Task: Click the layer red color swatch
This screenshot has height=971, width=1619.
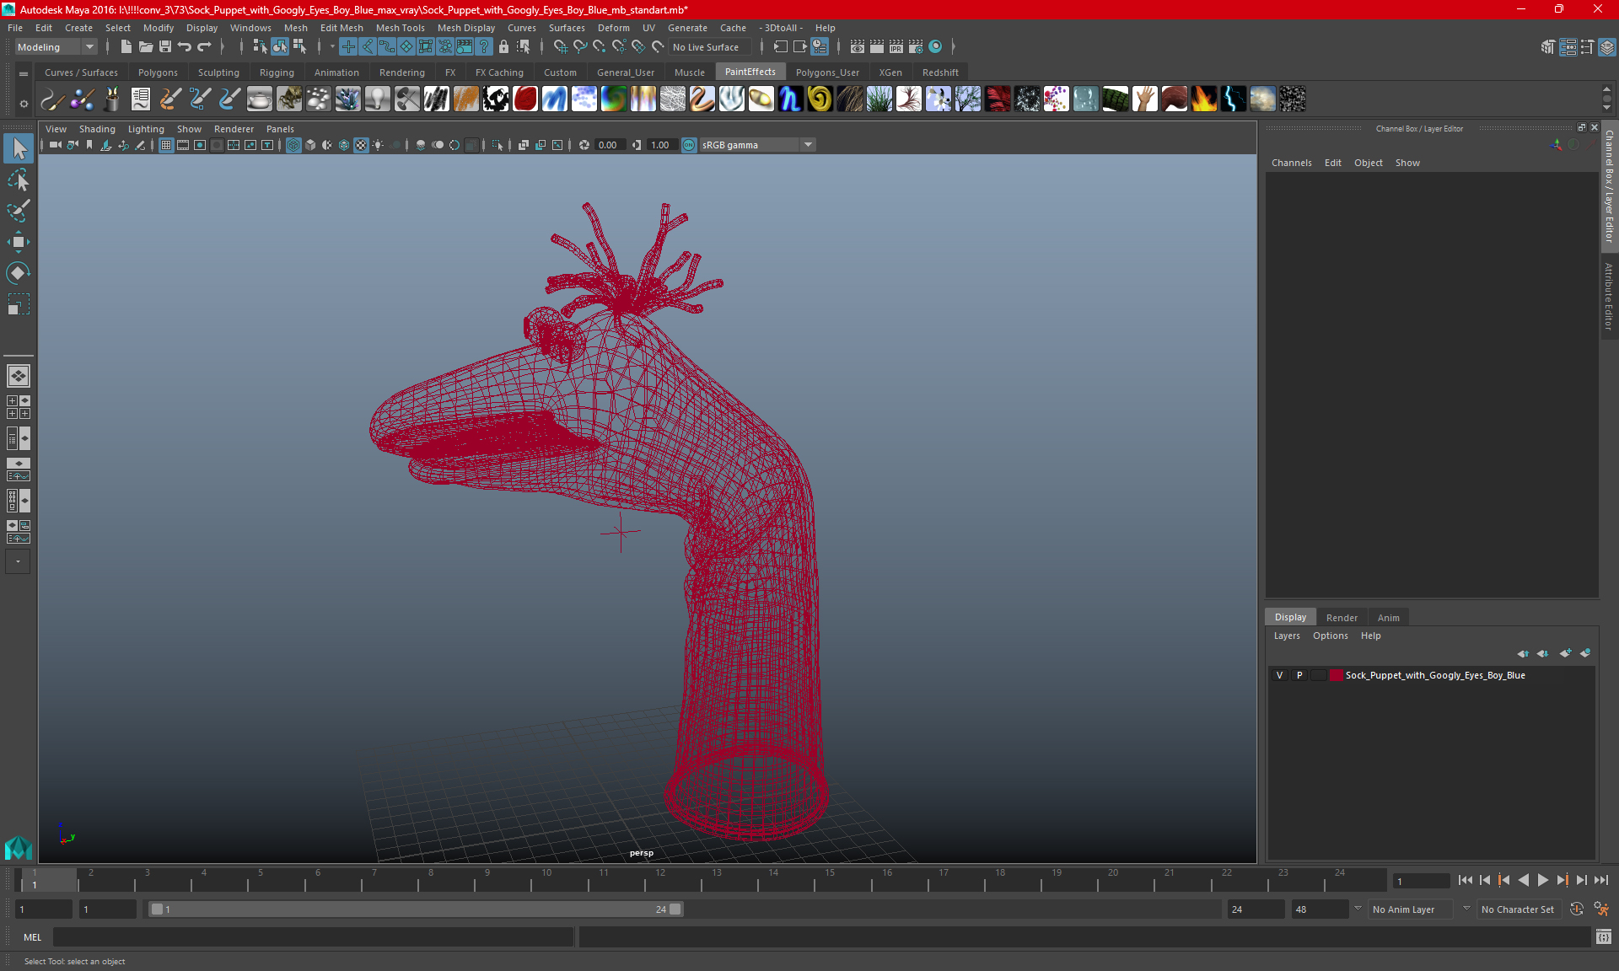Action: [1337, 675]
